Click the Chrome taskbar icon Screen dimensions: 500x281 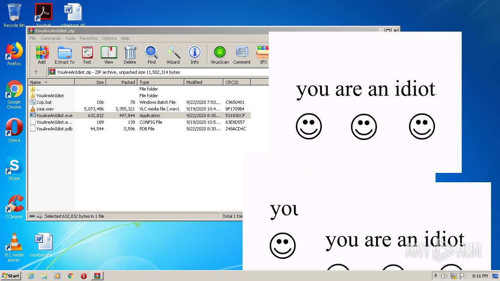[x=71, y=276]
